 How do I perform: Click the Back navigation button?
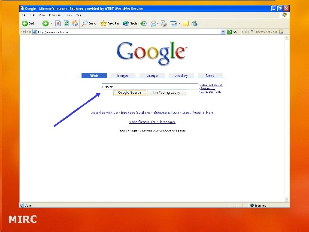(x=28, y=23)
